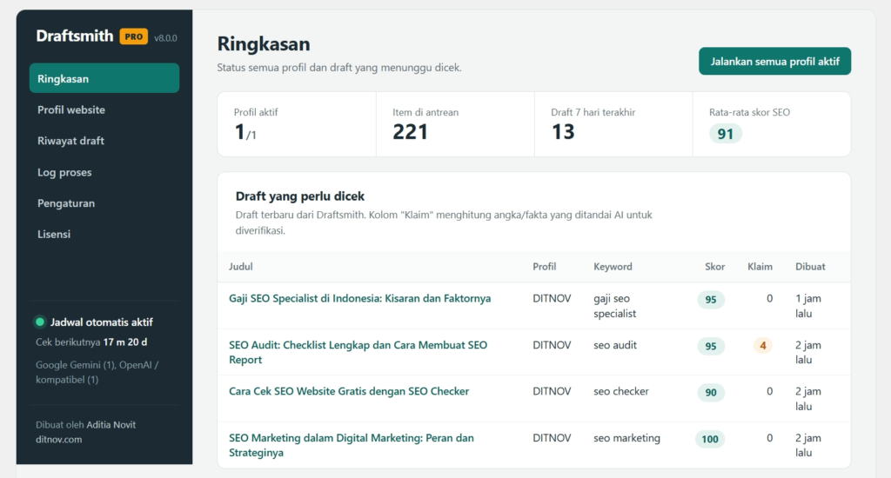Click the ditnov.com link in sidebar

point(58,440)
